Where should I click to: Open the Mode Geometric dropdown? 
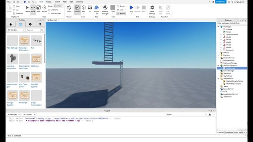(x=59, y=6)
